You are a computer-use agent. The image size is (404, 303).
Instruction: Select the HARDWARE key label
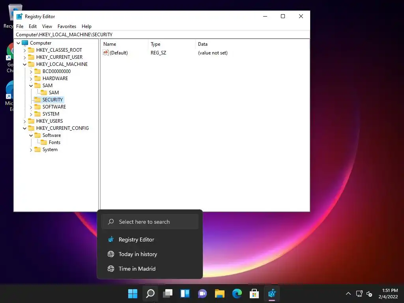coord(55,79)
